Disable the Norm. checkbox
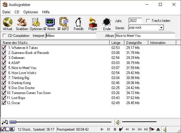This screenshot has width=181, height=133. pos(45,29)
